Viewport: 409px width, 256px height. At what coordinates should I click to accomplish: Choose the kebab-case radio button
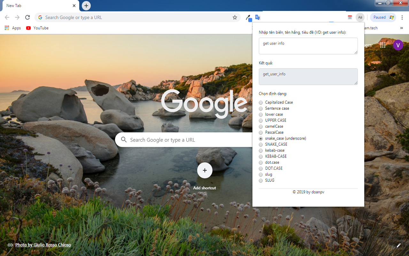(261, 150)
